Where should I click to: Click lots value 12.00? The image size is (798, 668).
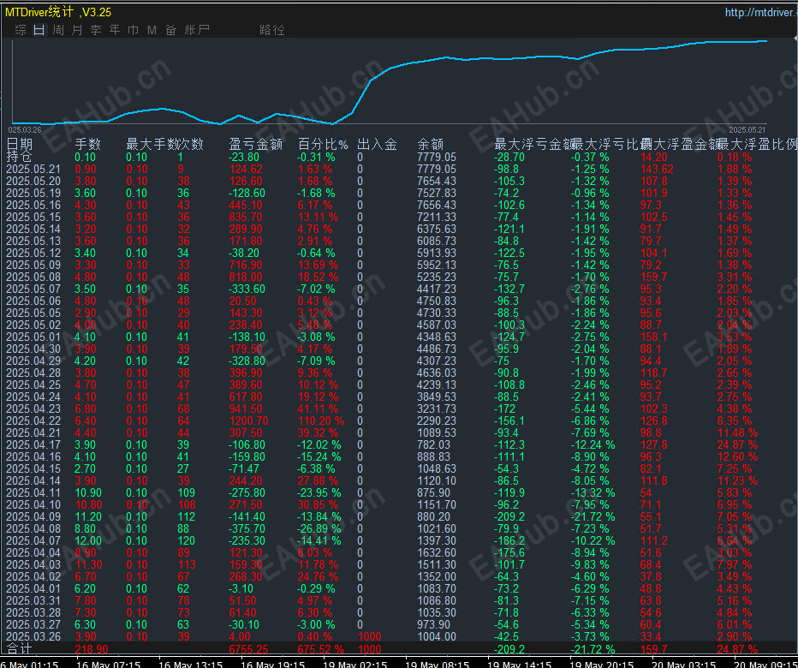pyautogui.click(x=88, y=540)
